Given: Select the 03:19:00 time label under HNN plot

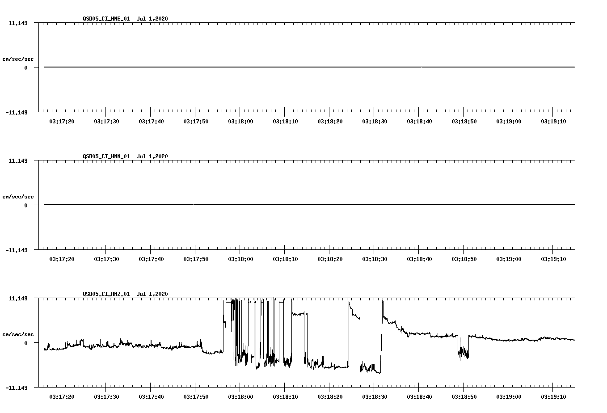Looking at the screenshot, I should 509,259.
